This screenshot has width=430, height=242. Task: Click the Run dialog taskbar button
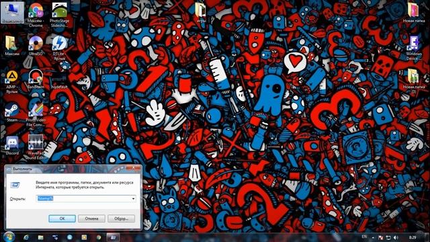(x=113, y=237)
